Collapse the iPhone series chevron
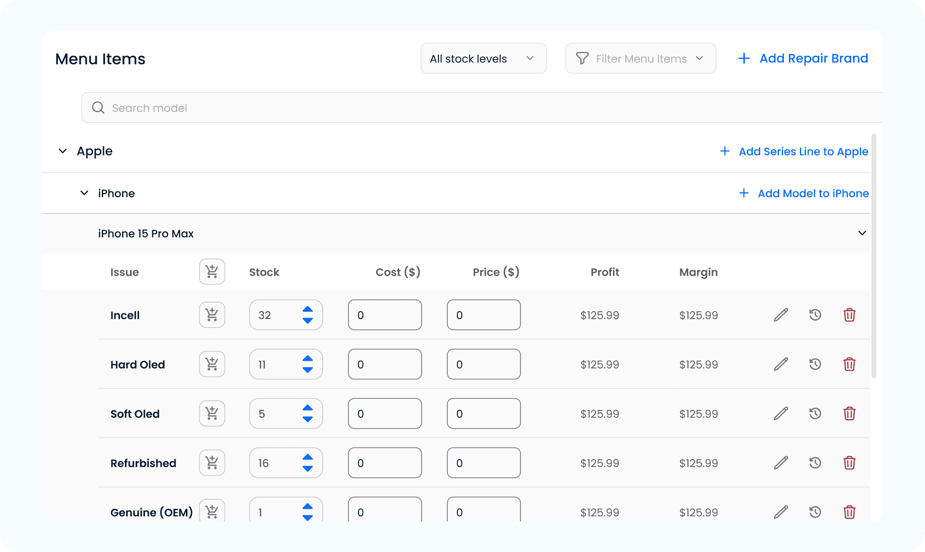Image resolution: width=925 pixels, height=552 pixels. 84,193
